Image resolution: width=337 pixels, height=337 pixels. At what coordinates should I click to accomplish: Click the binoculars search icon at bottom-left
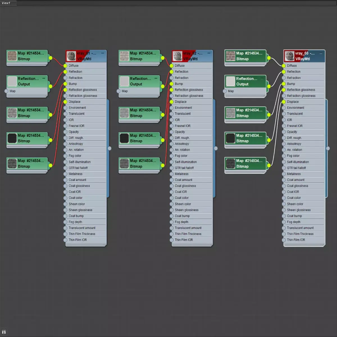point(4,332)
